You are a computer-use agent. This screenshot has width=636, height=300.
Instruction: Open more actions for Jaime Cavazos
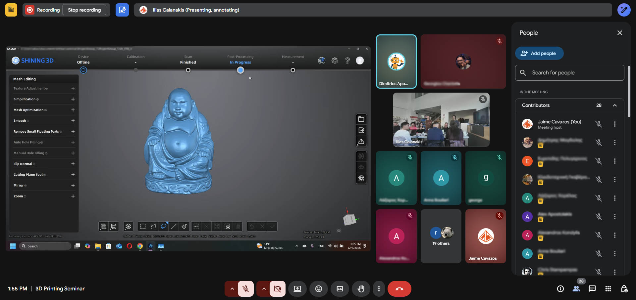pyautogui.click(x=614, y=124)
